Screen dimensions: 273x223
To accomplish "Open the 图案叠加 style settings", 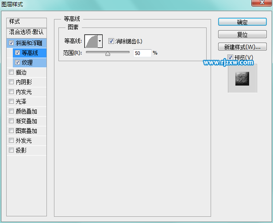I will coord(27,131).
